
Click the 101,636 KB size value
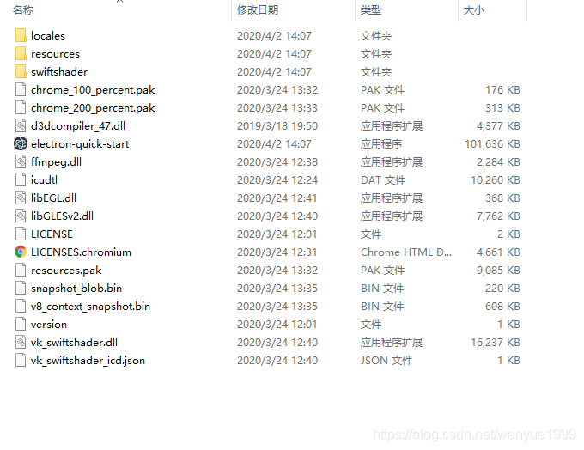492,144
